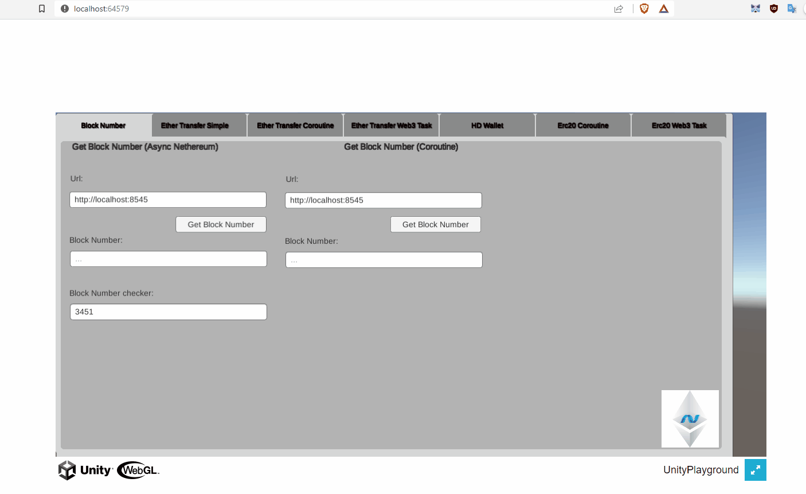
Task: Switch to Ether Transfer Simple tab
Action: (199, 125)
